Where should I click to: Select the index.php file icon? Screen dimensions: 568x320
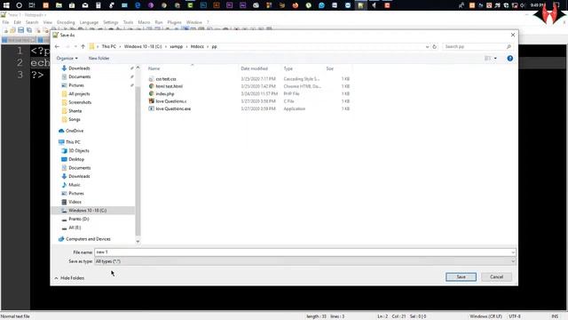click(152, 93)
